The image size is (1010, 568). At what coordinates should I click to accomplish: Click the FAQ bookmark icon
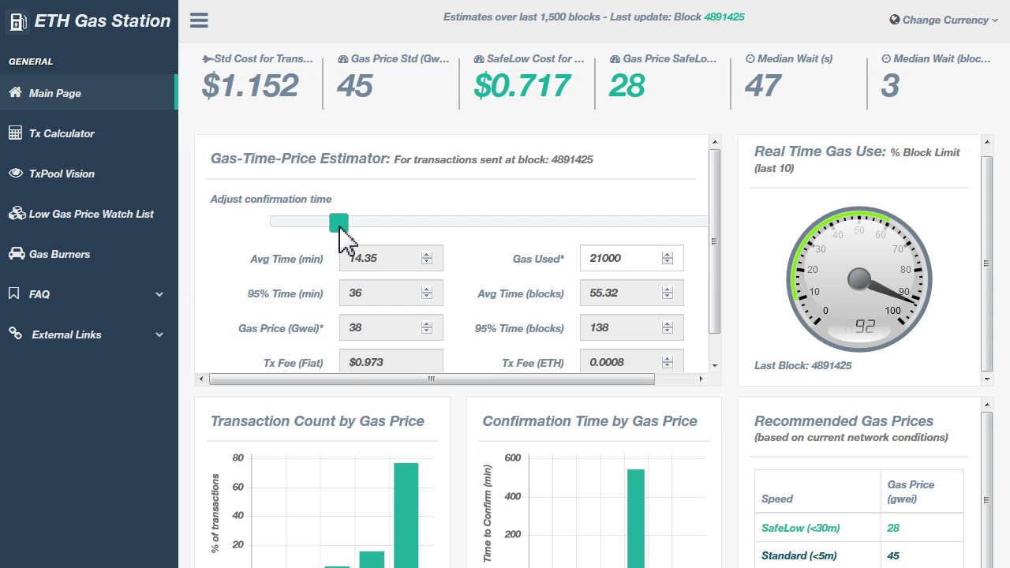[x=13, y=293]
